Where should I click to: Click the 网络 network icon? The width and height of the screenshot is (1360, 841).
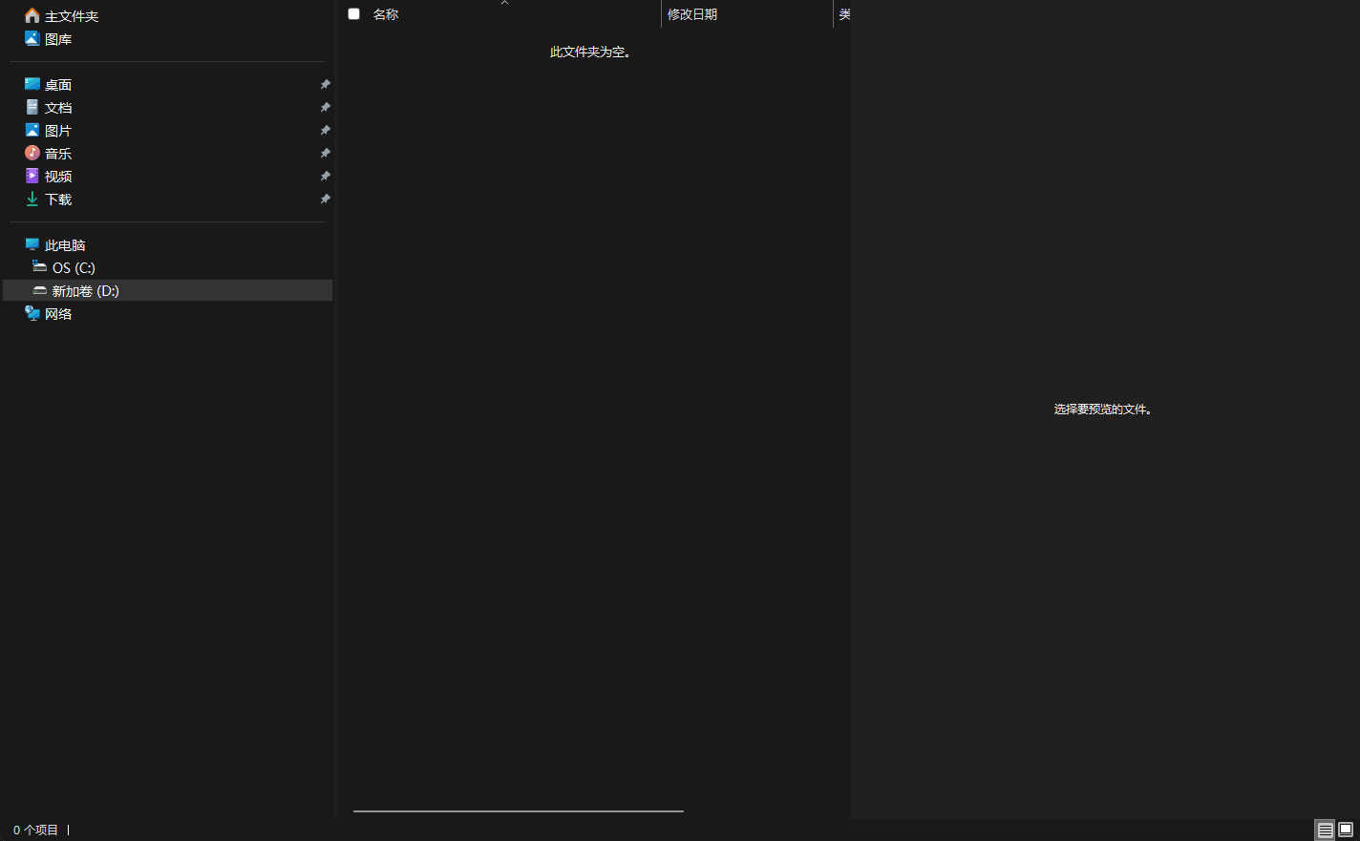pos(32,313)
